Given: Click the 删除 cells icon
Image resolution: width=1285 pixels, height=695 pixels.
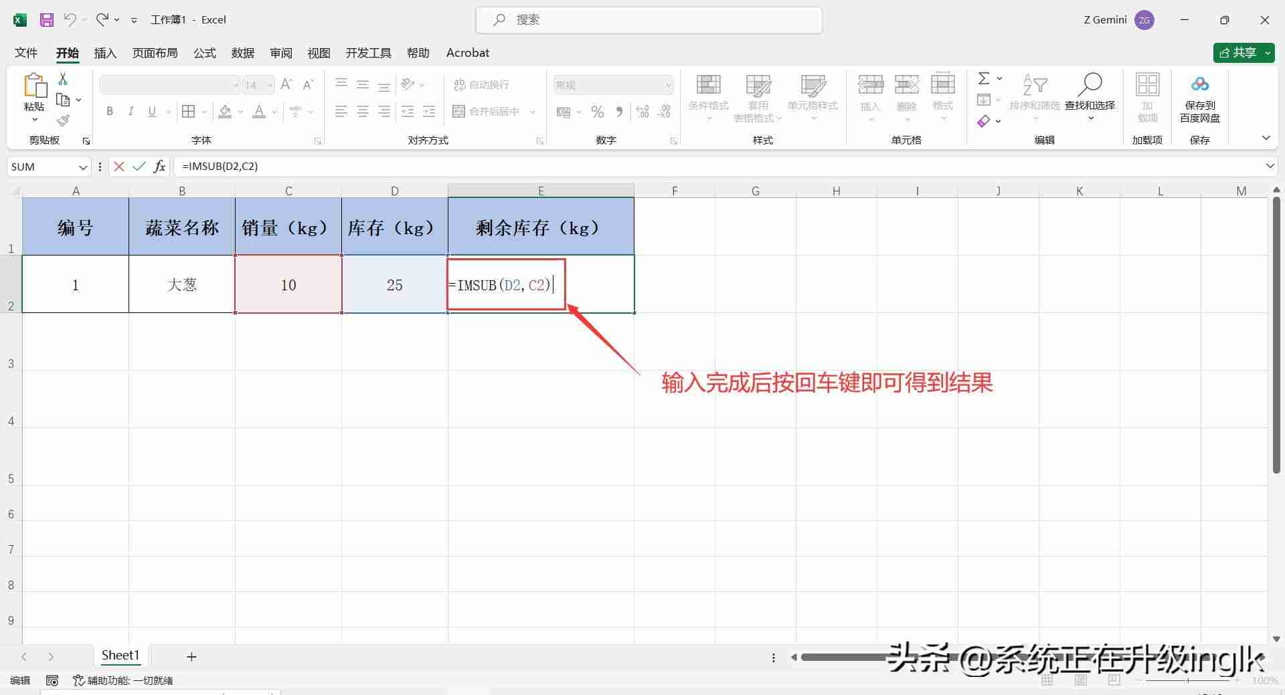Looking at the screenshot, I should click(x=906, y=85).
